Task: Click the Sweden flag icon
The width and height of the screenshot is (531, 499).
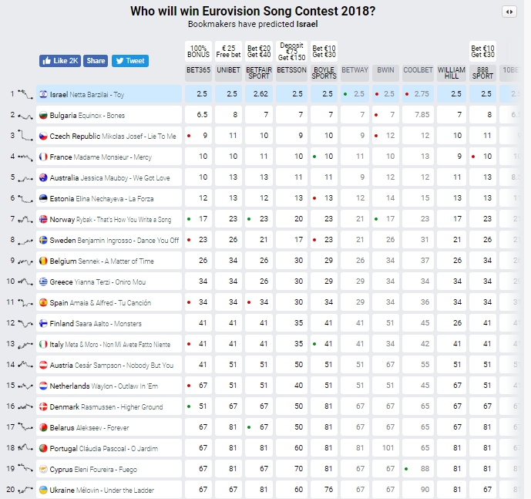Action: tap(43, 241)
